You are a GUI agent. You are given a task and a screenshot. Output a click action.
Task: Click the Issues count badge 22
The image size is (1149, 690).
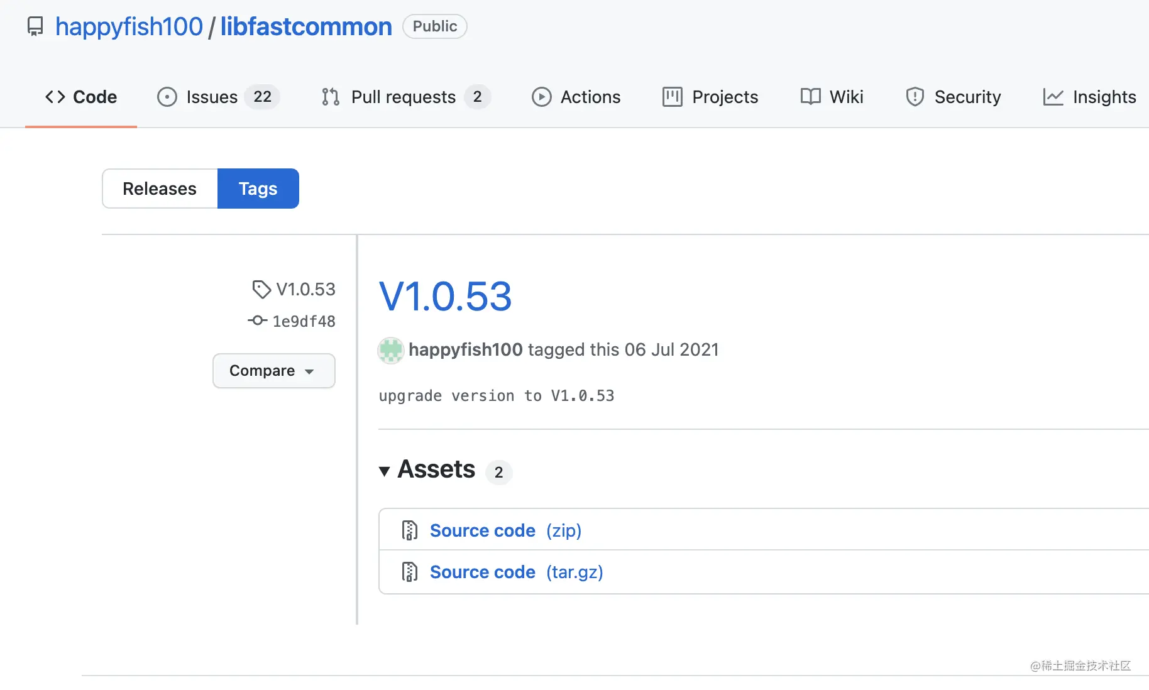click(x=263, y=97)
